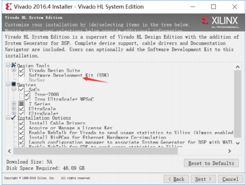Click the vertical scrollbar thumb
The width and height of the screenshot is (246, 185).
238,104
